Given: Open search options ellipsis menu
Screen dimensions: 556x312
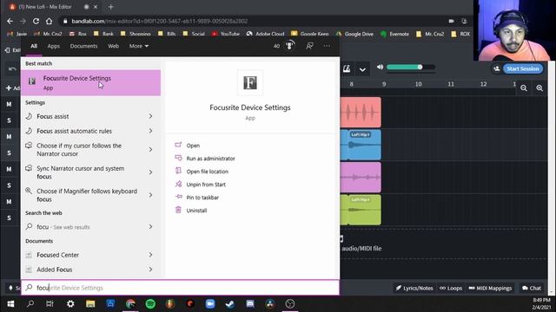Looking at the screenshot, I should tap(327, 46).
